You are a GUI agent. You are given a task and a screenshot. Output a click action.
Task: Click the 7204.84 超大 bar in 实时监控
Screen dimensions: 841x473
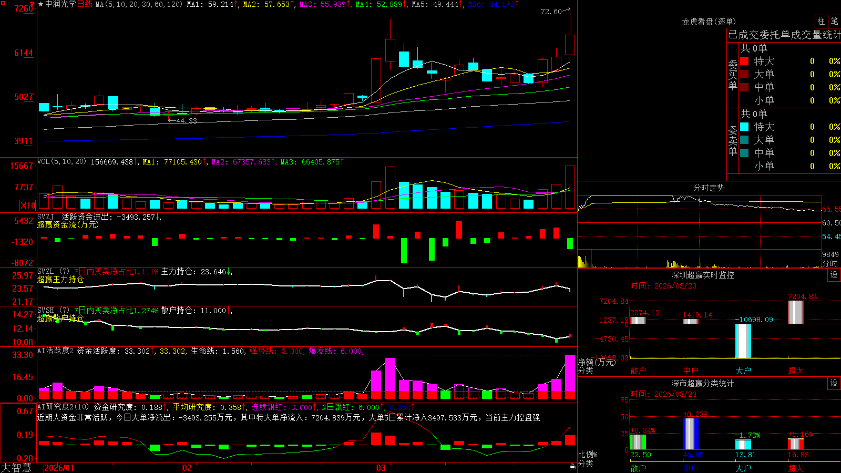[796, 312]
